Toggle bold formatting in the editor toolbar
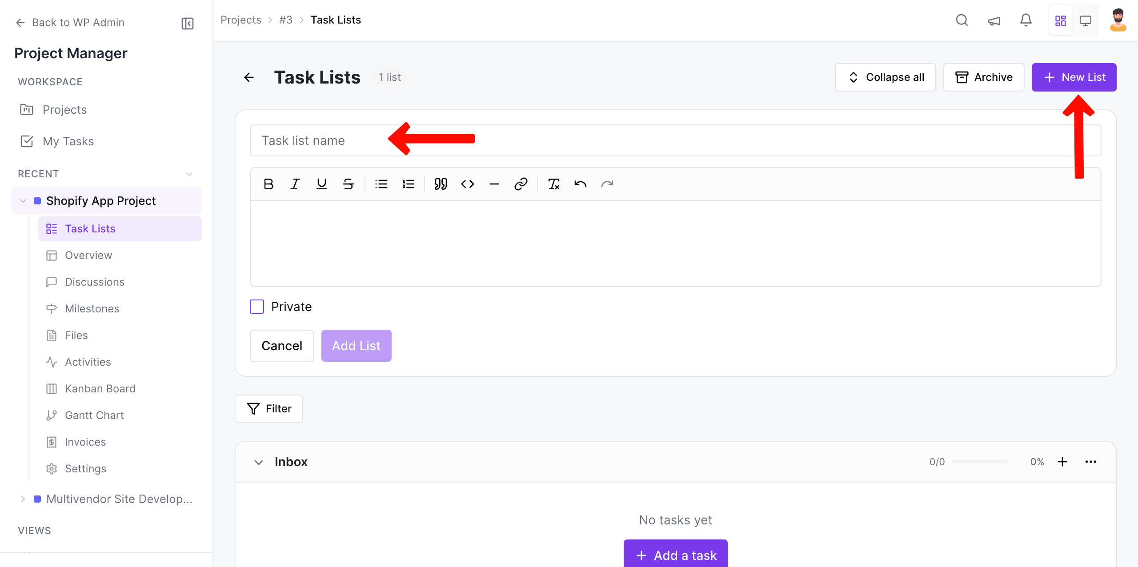The image size is (1138, 567). pyautogui.click(x=268, y=184)
